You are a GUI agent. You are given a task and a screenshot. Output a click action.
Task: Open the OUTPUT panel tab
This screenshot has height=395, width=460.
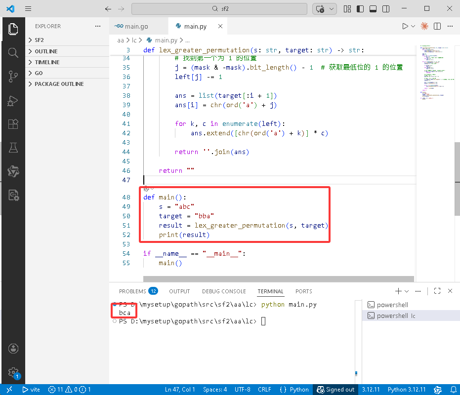pyautogui.click(x=179, y=291)
